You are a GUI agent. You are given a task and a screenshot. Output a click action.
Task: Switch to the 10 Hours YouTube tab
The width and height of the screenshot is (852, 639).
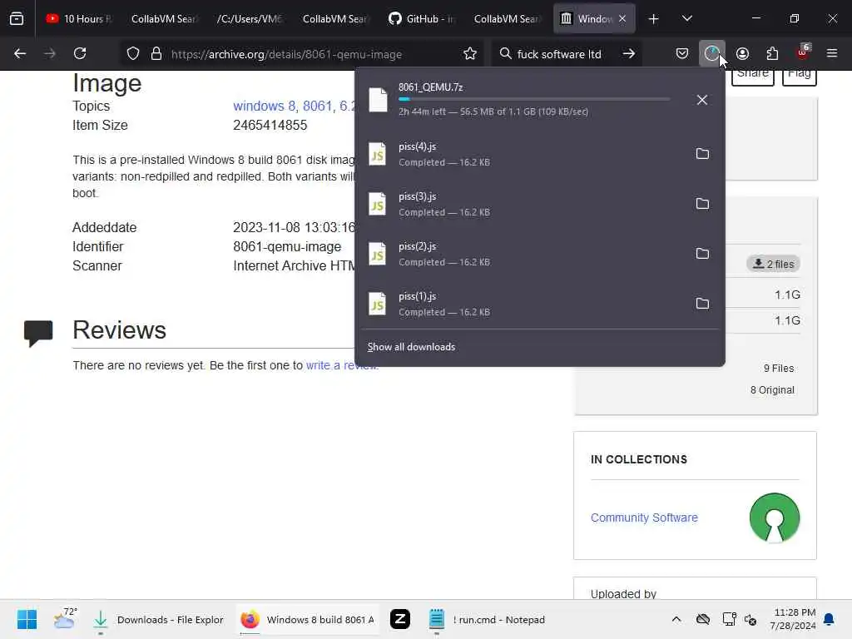click(x=79, y=18)
